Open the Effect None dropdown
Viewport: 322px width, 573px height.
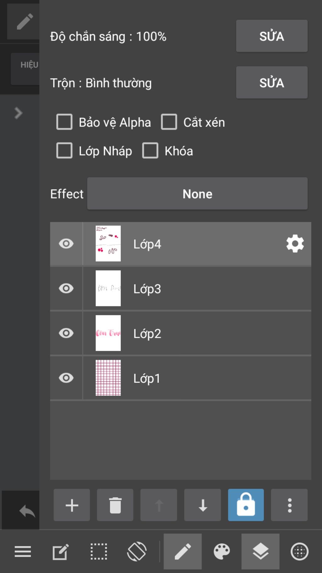tap(197, 194)
